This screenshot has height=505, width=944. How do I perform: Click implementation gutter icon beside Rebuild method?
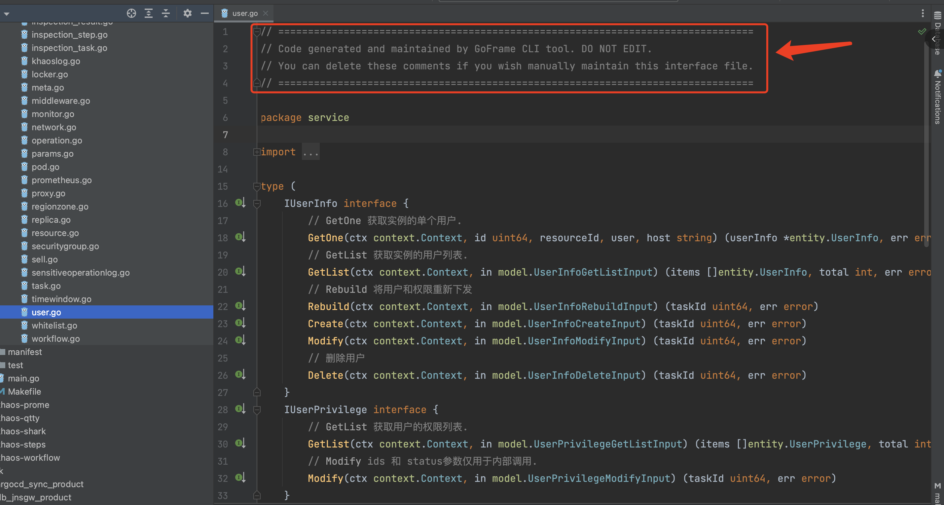pos(240,305)
